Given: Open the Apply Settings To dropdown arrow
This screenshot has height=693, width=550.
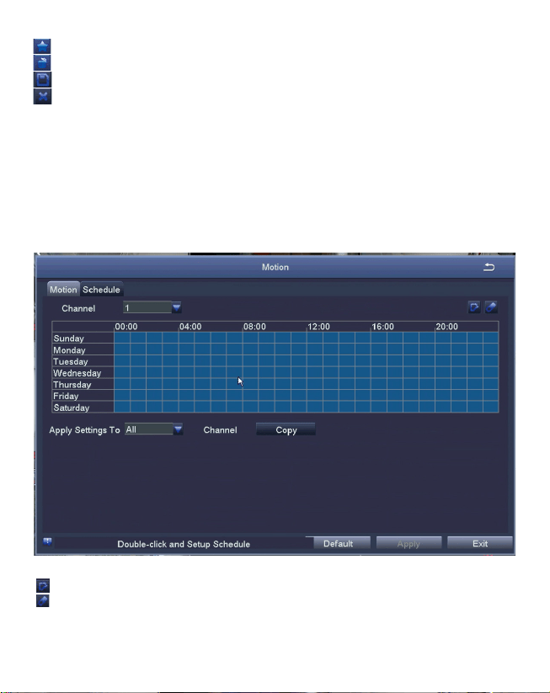Looking at the screenshot, I should [x=178, y=429].
